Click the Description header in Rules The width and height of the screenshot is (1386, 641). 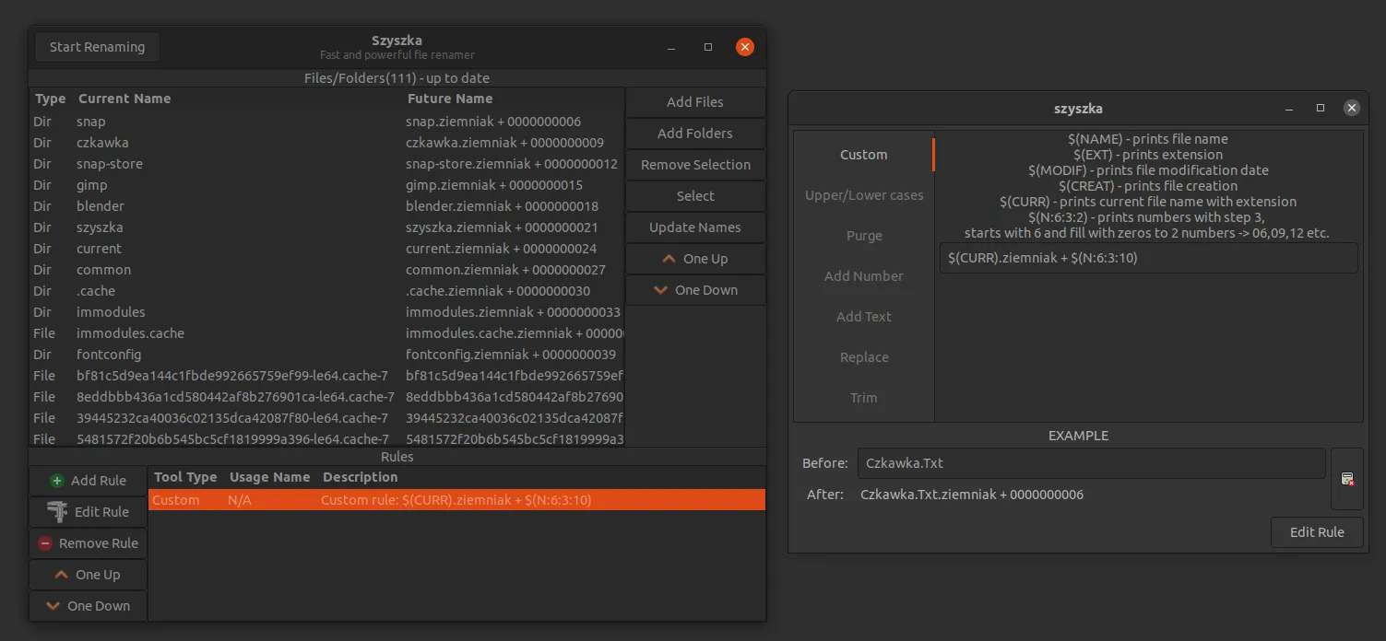[361, 477]
